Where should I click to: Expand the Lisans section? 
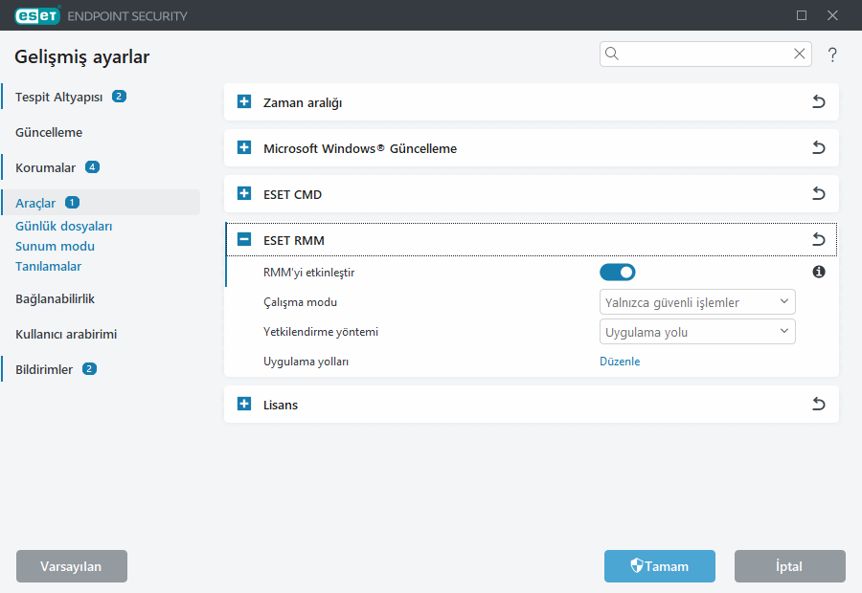pos(243,404)
